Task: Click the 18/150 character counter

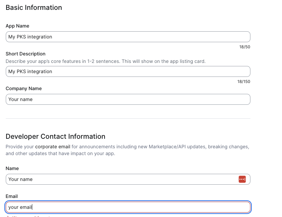Action: (243, 82)
